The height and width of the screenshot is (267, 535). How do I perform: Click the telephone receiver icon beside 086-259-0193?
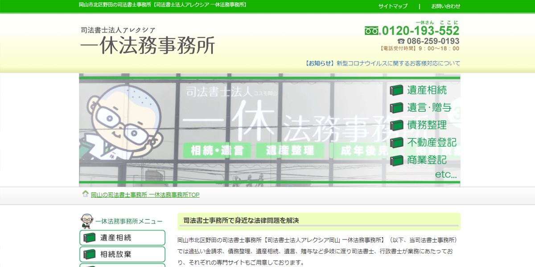point(401,40)
